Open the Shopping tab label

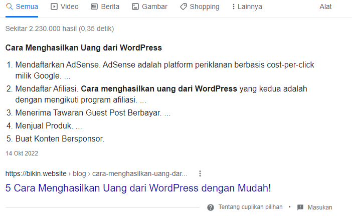click(204, 7)
